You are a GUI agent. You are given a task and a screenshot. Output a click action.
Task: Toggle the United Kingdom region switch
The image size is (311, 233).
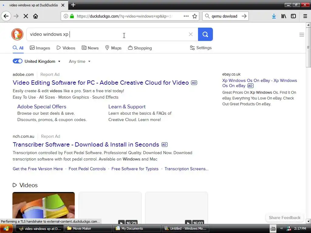(x=17, y=61)
